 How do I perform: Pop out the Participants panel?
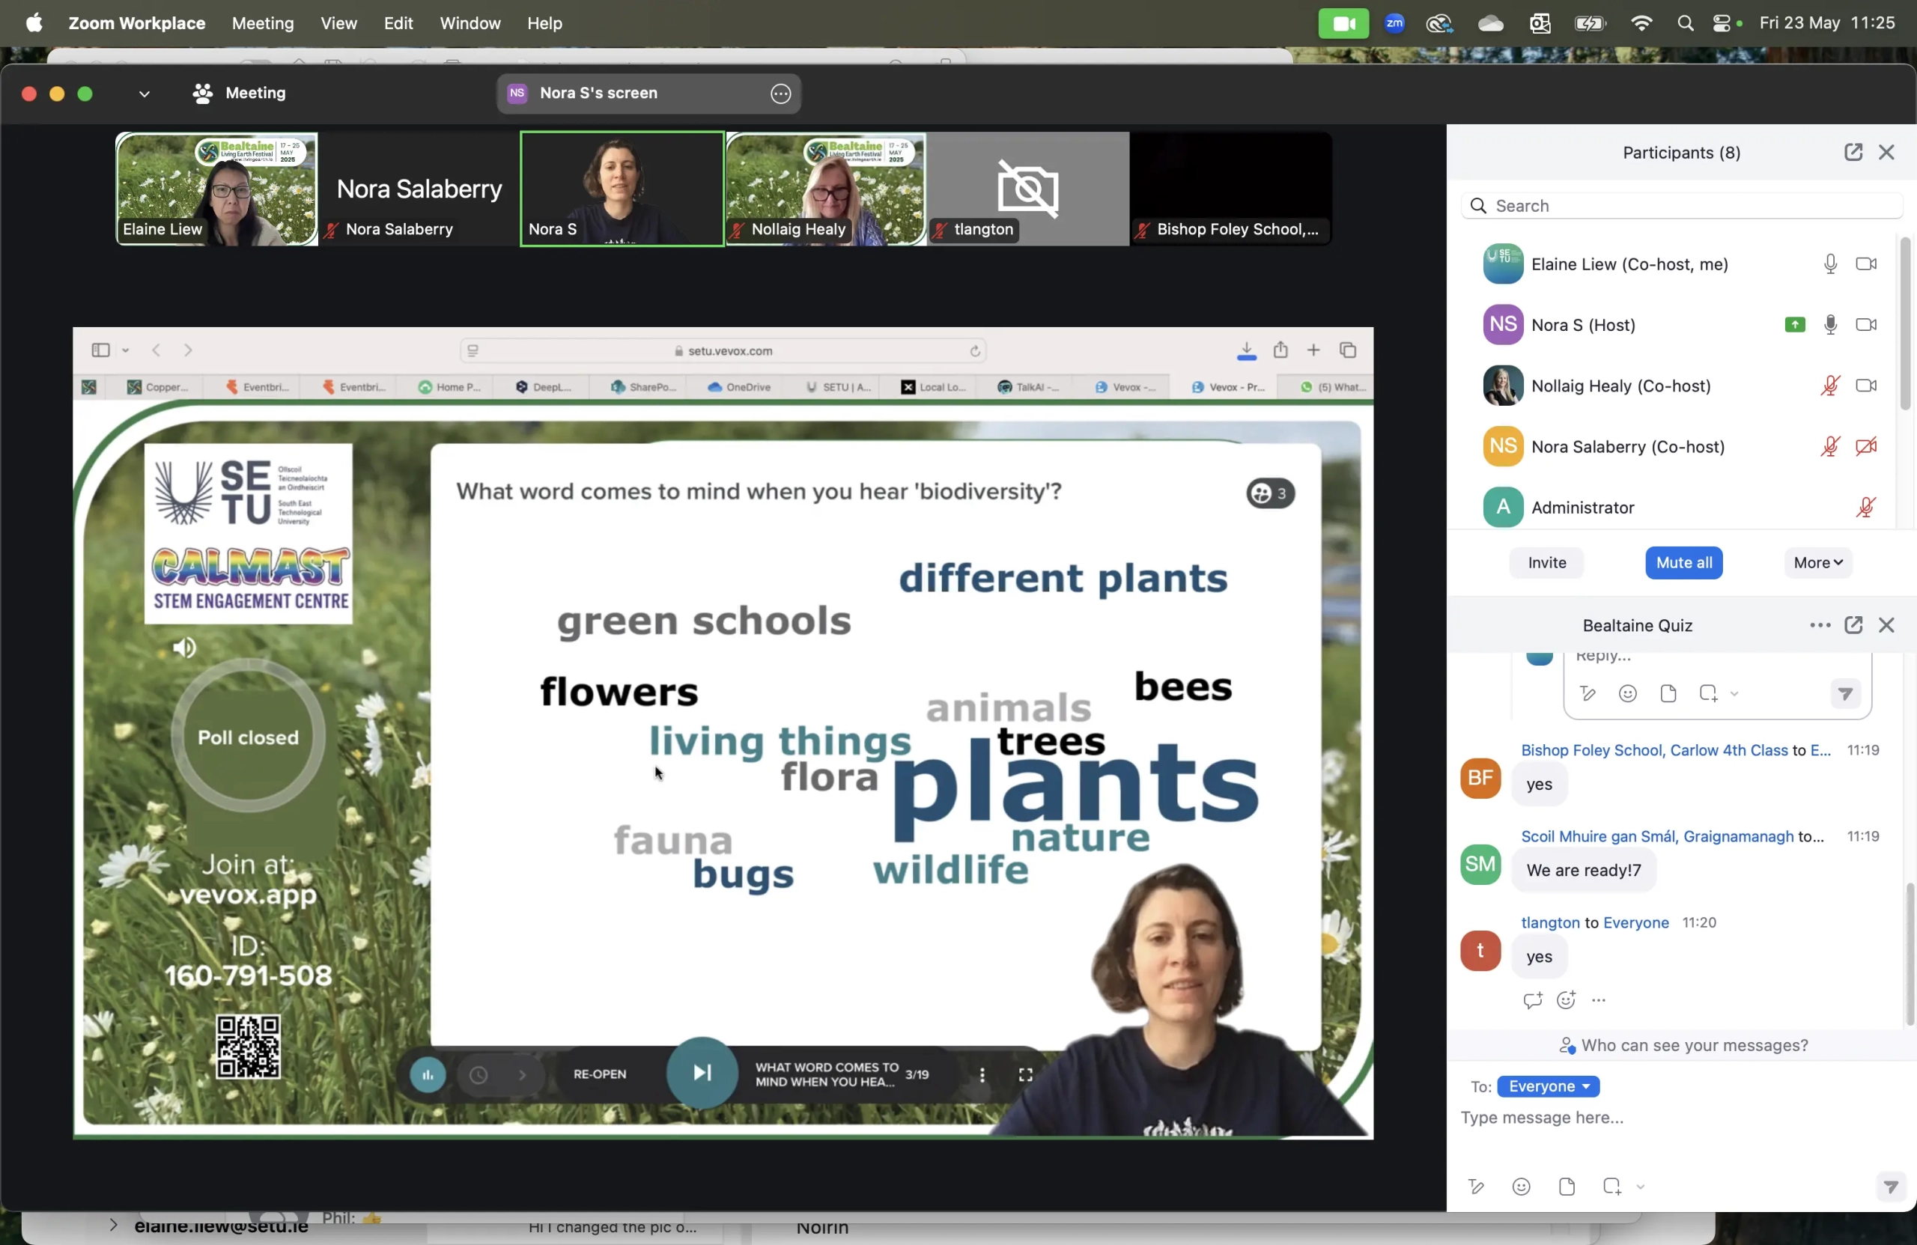pos(1853,152)
